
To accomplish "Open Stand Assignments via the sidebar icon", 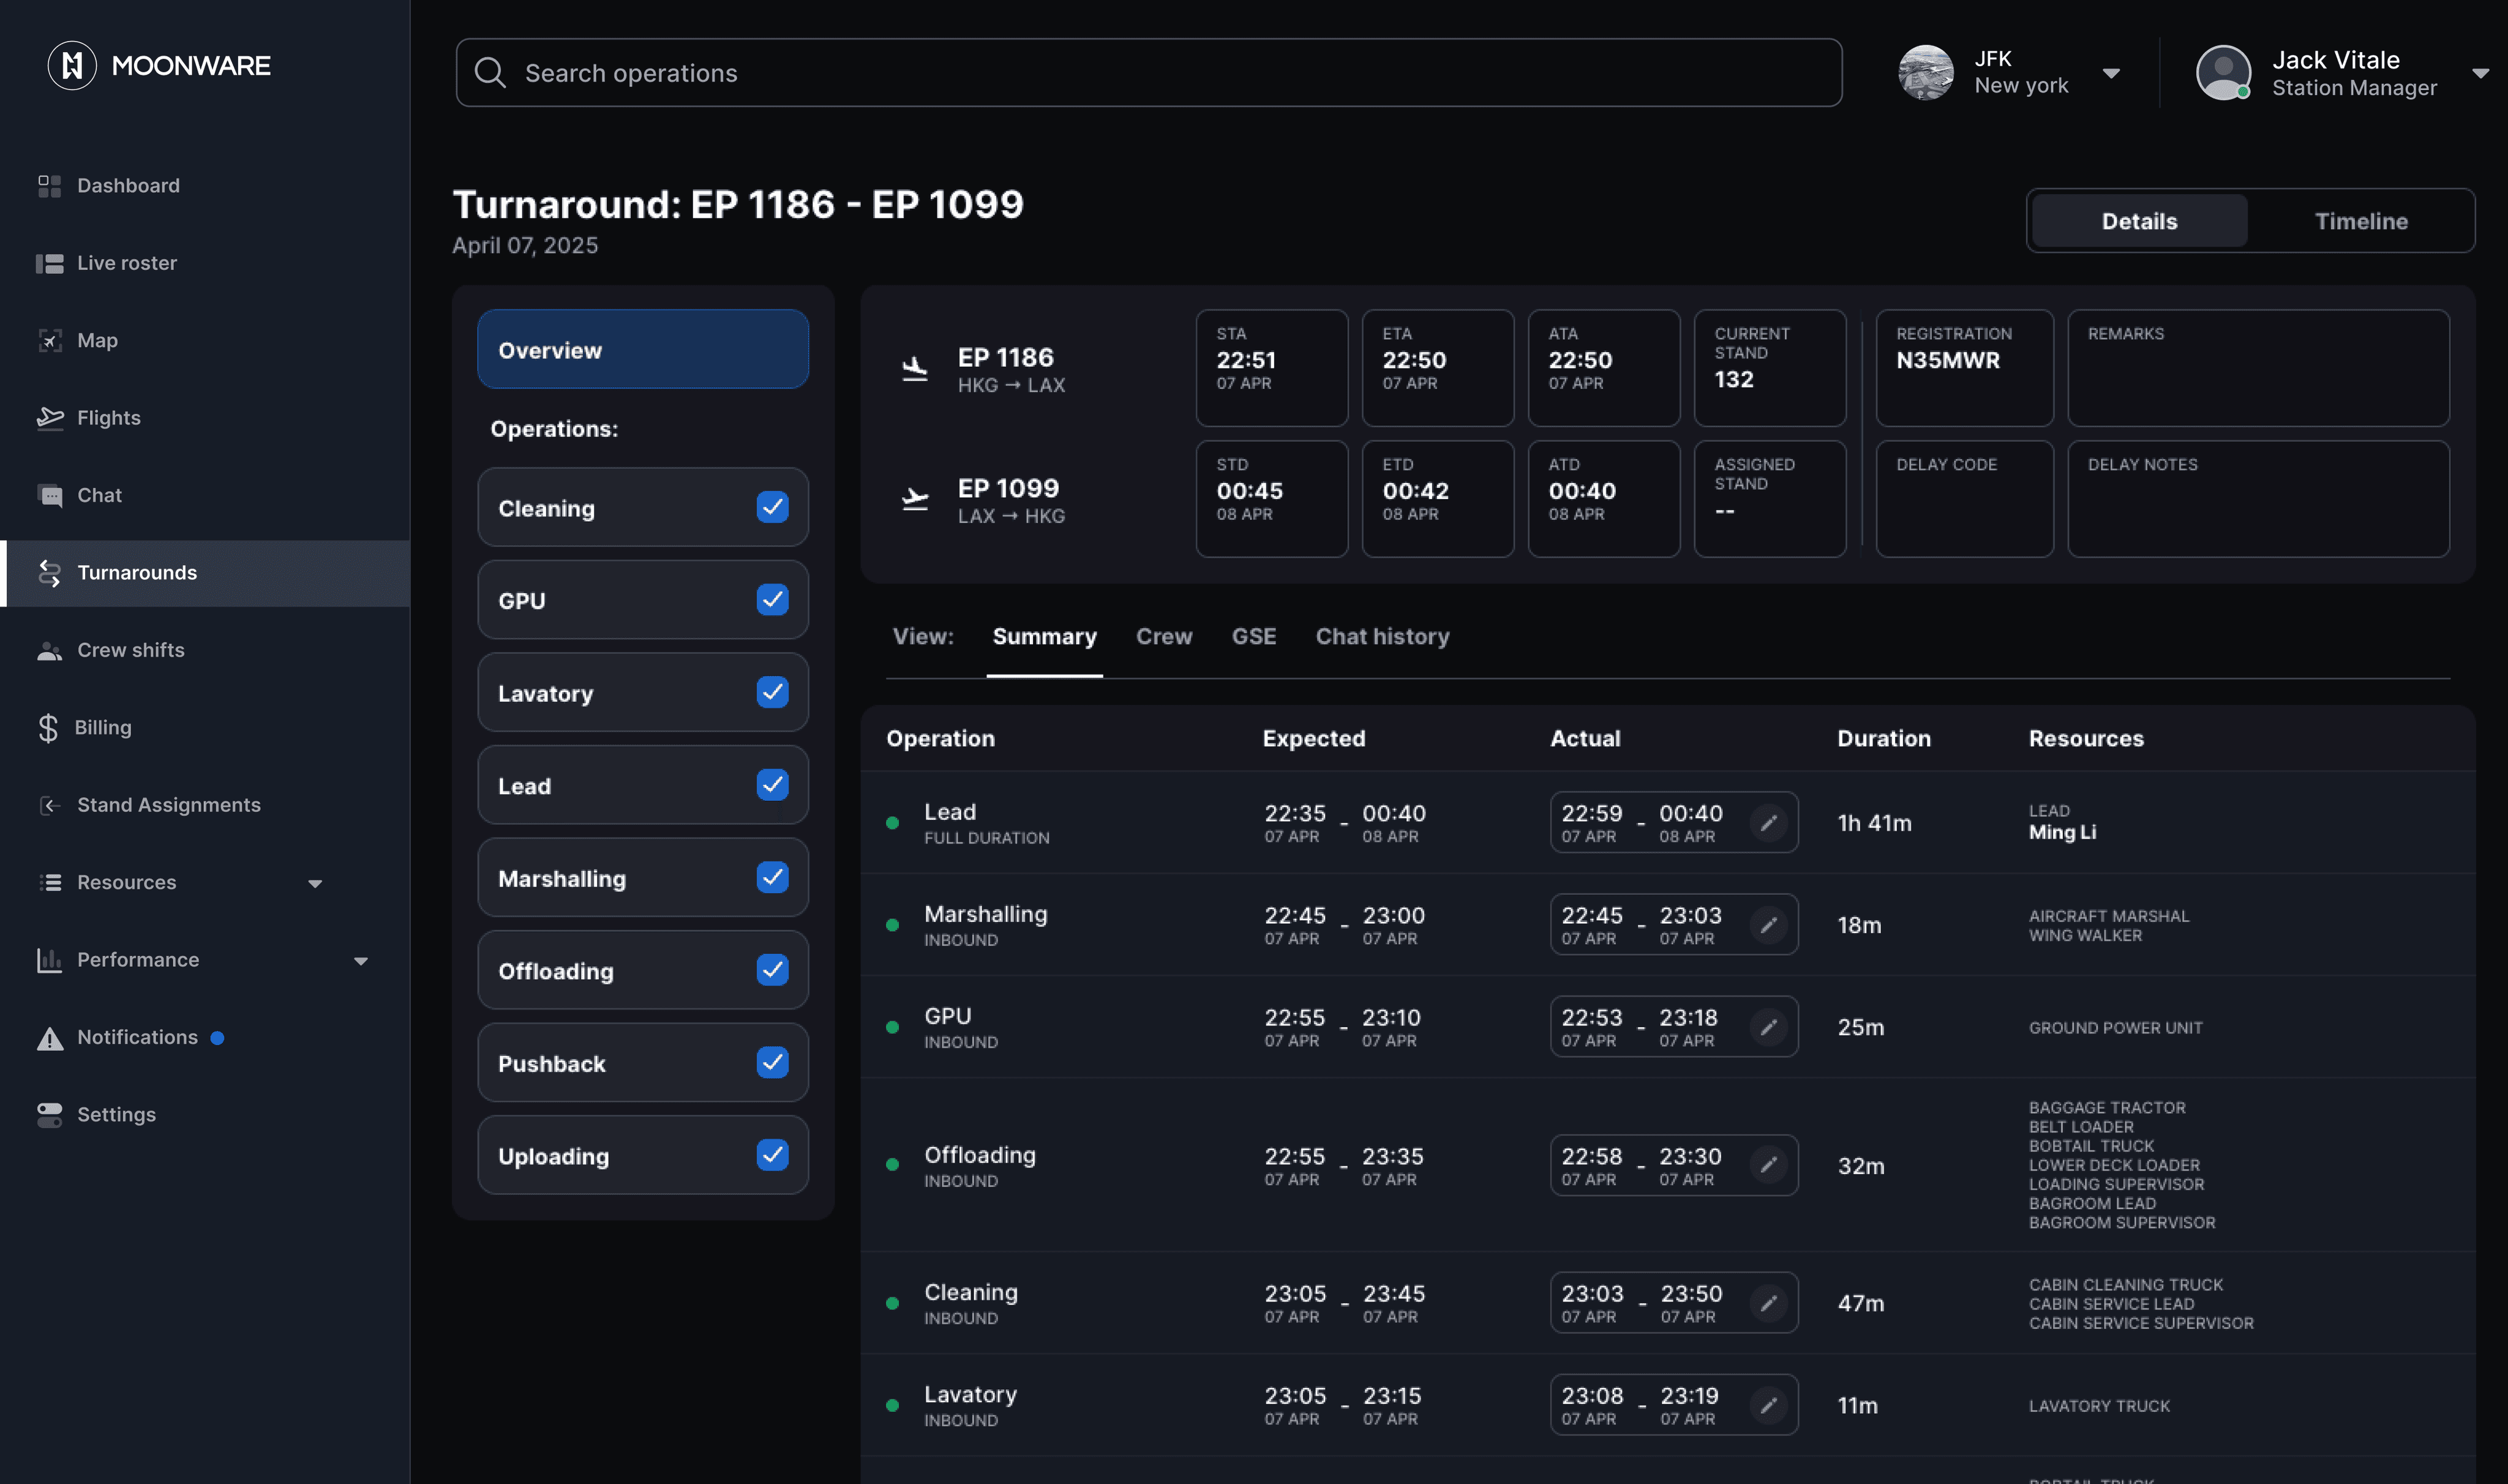I will (x=49, y=805).
